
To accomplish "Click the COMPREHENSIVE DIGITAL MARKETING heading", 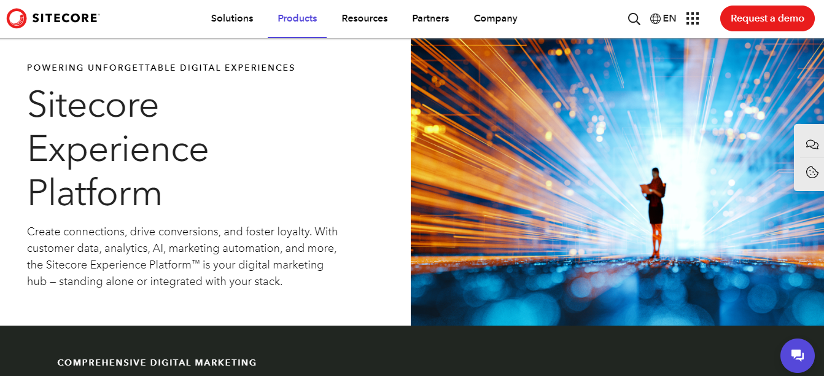I will point(157,362).
